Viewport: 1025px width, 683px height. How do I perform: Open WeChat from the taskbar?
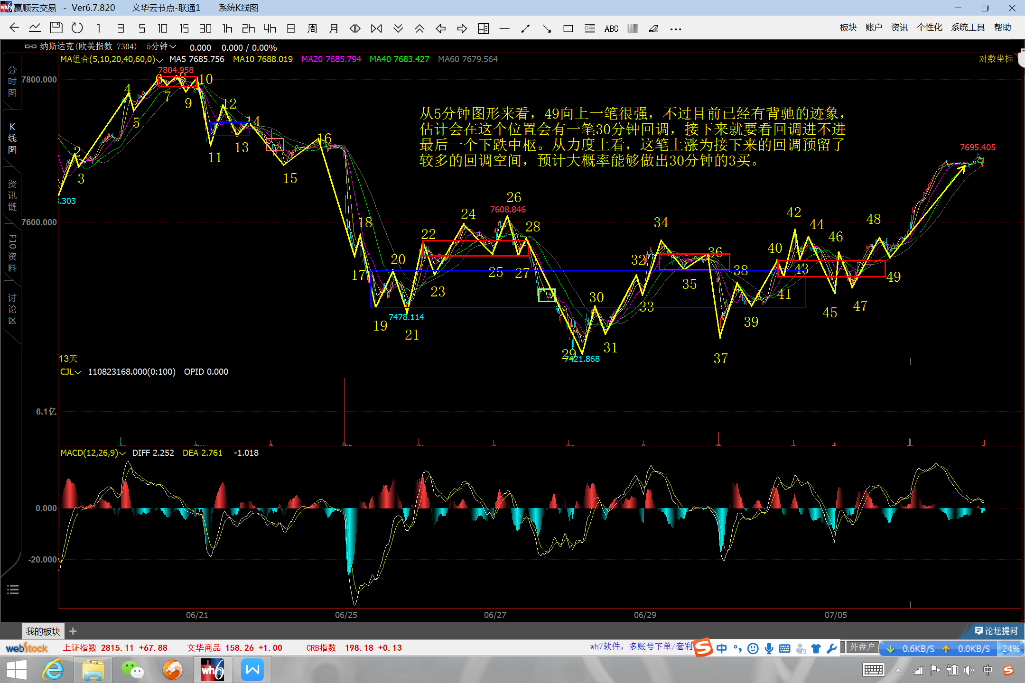coord(132,670)
